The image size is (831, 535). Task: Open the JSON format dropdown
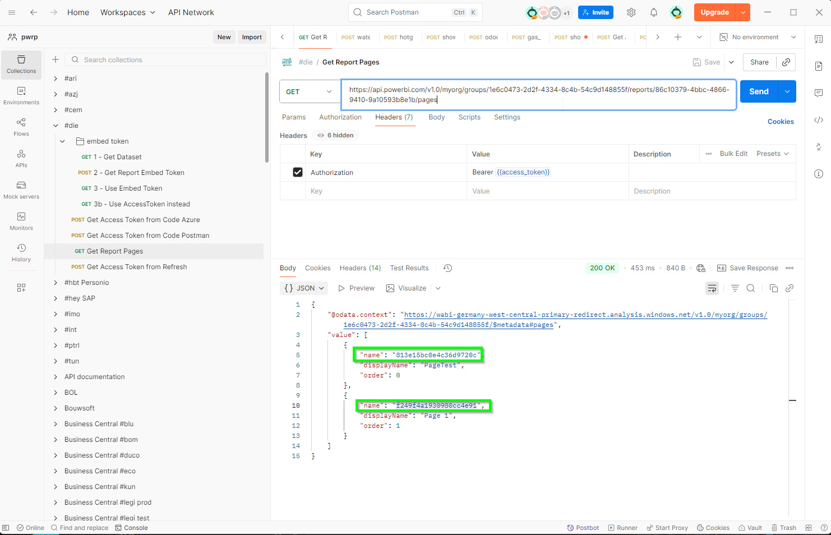(304, 288)
